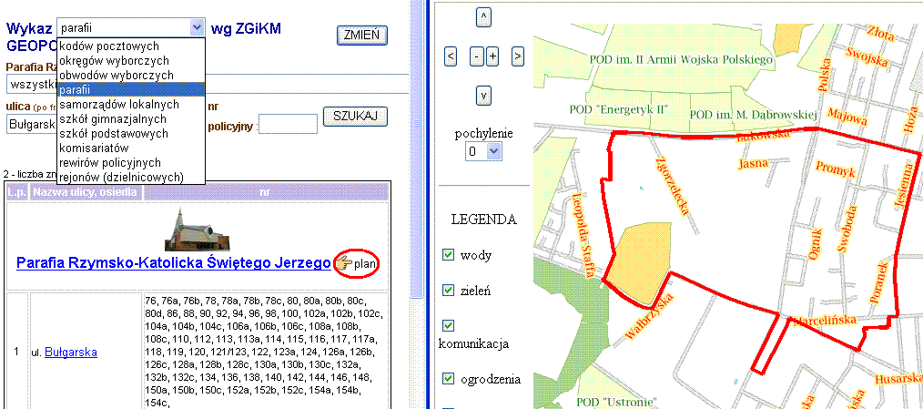Pick szkół podstawowych from the list
This screenshot has width=923, height=409.
[113, 133]
